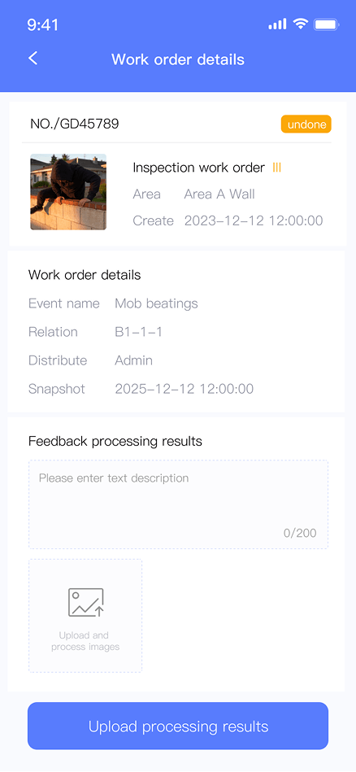Click the Admin distribute value
Image resolution: width=356 pixels, height=772 pixels.
tap(134, 360)
